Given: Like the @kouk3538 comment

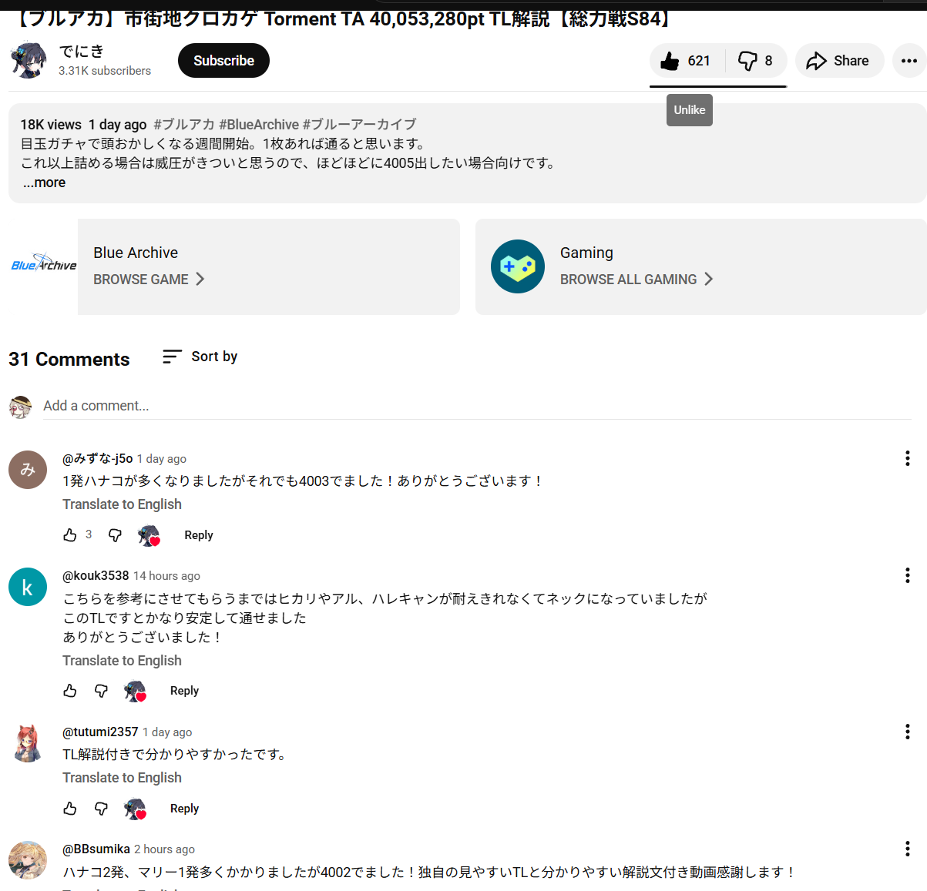Looking at the screenshot, I should coord(70,691).
